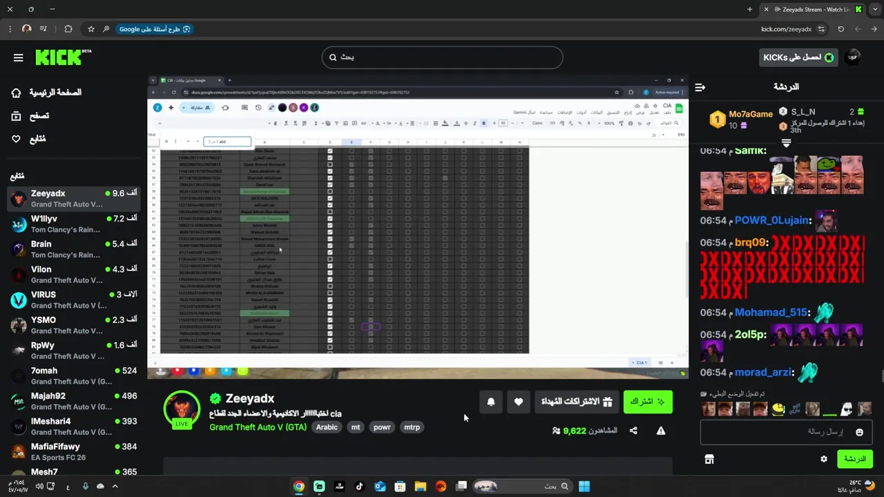The height and width of the screenshot is (497, 884).
Task: Open the emoji picker in chat
Action: point(859,432)
